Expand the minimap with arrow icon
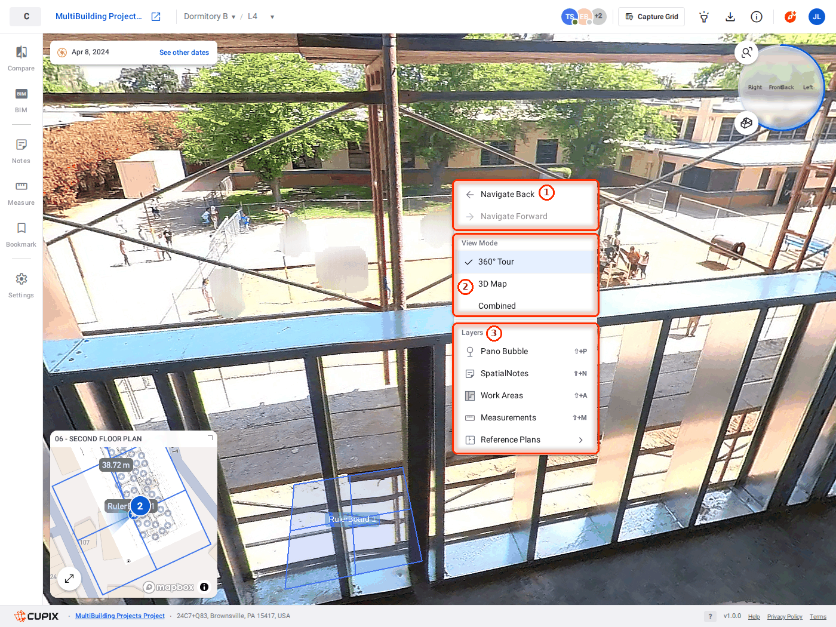 69,578
